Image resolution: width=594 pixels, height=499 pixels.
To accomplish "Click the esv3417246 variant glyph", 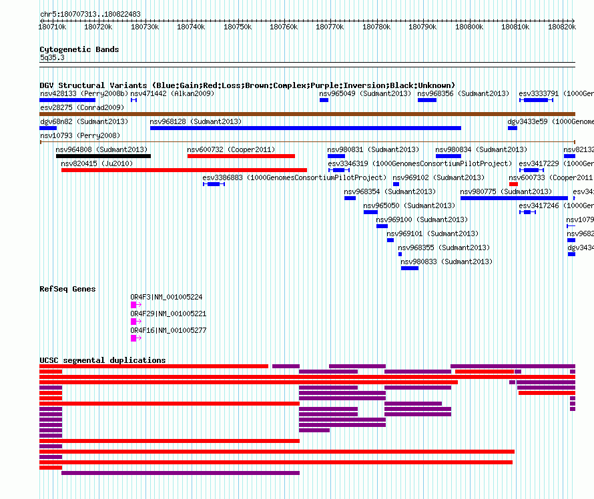I will (x=528, y=212).
